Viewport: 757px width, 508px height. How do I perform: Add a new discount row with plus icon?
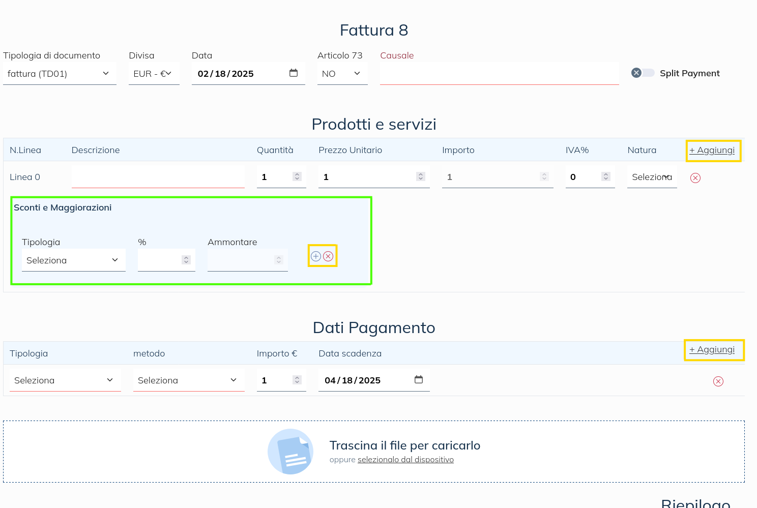click(x=316, y=256)
